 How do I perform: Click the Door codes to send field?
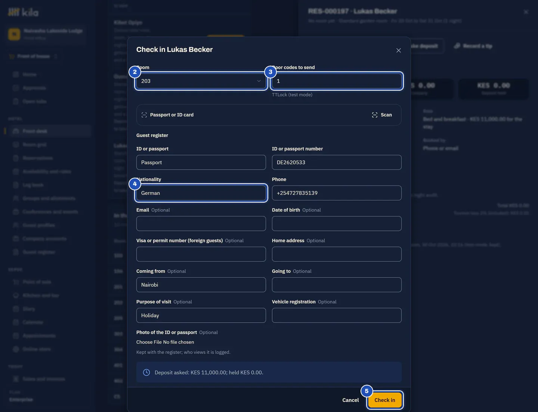coord(337,81)
